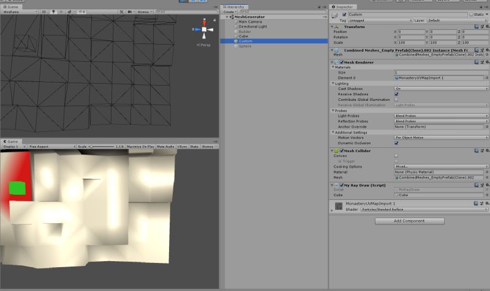Open the Display 1 dropdown
The height and width of the screenshot is (291, 490).
coord(13,146)
